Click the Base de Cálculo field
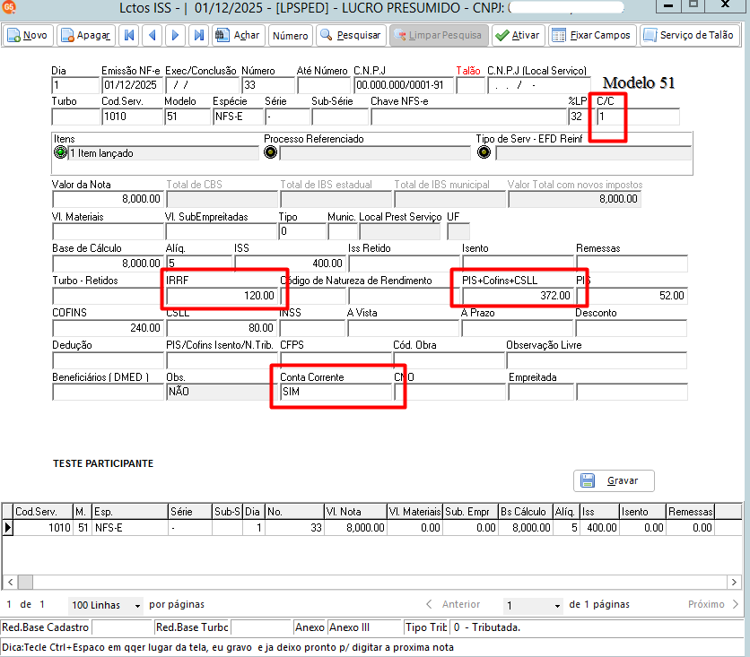 click(108, 264)
